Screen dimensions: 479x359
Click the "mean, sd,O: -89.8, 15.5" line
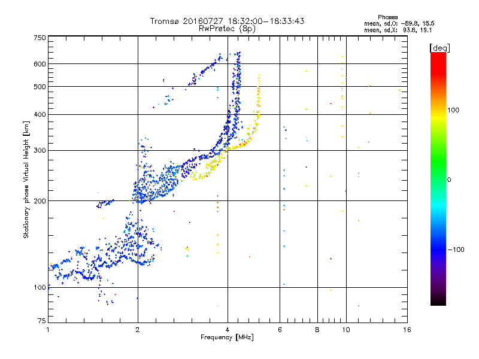399,23
